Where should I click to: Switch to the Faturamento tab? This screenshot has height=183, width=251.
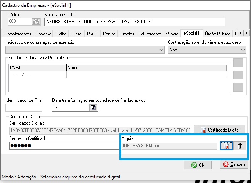point(150,34)
